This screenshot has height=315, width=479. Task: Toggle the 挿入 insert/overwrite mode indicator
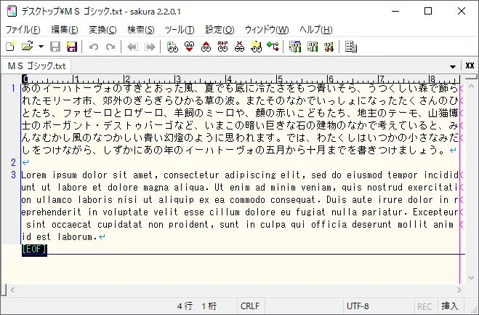pyautogui.click(x=450, y=306)
